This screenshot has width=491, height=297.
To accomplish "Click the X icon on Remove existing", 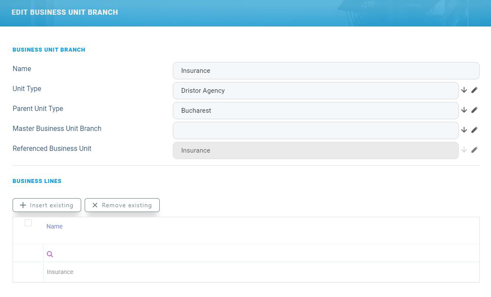I will 95,205.
